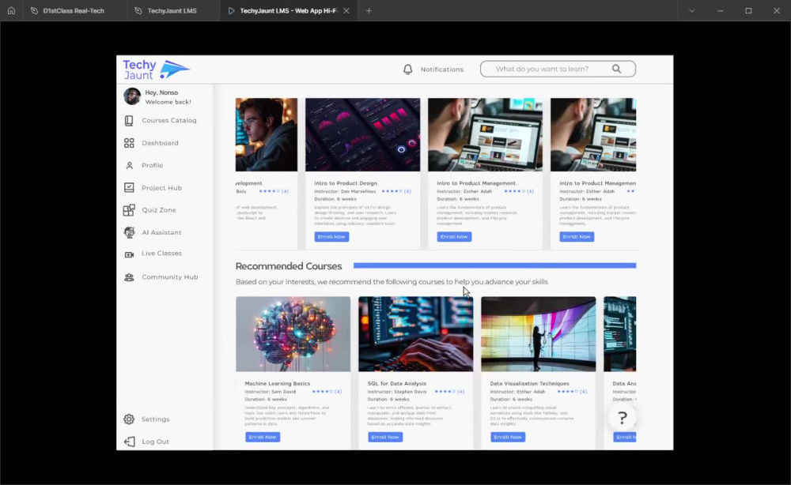The image size is (791, 485).
Task: Click the Community Hub people icon
Action: pos(129,277)
